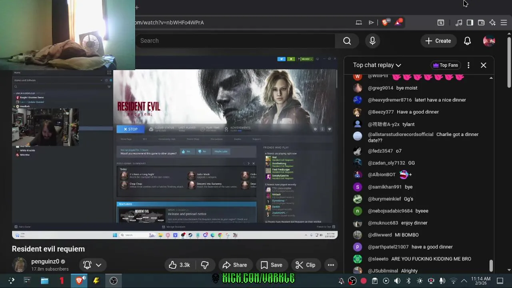Viewport: 512px width, 288px height.
Task: Open the Brave hamburger main menu
Action: (504, 23)
